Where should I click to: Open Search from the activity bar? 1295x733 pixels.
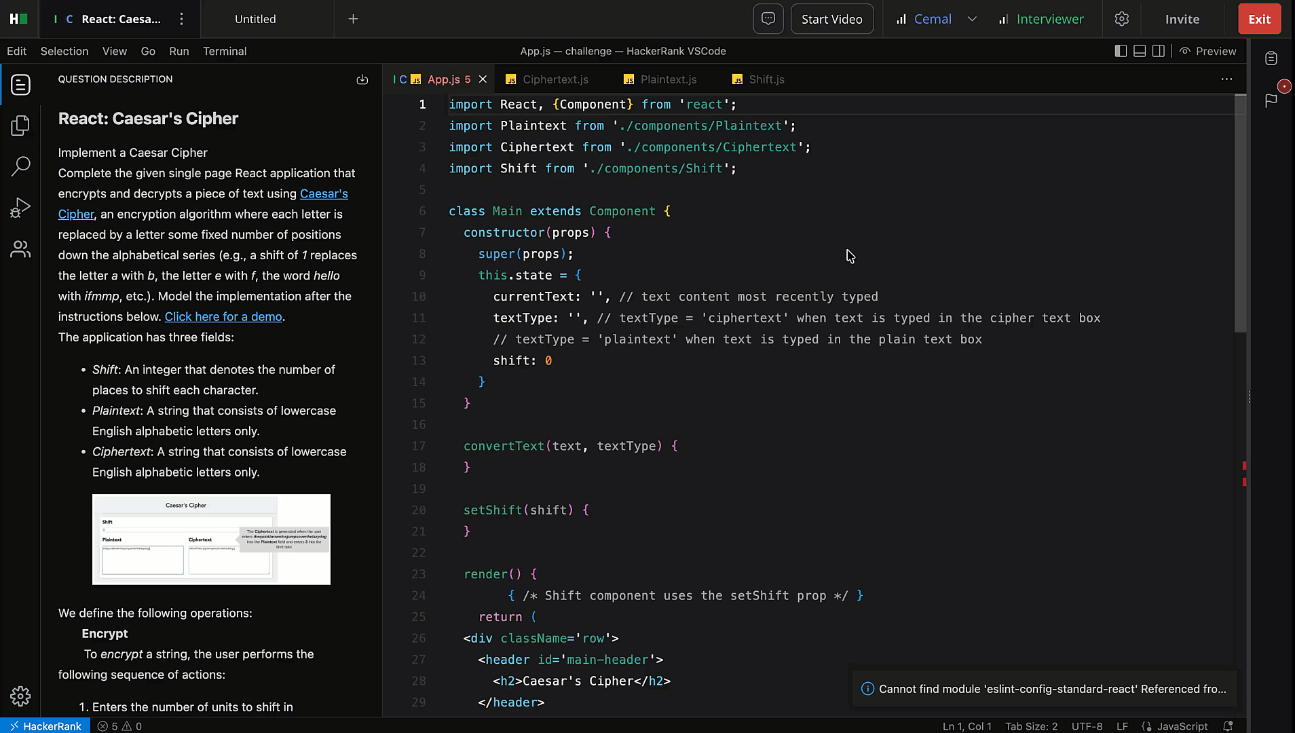[x=20, y=166]
